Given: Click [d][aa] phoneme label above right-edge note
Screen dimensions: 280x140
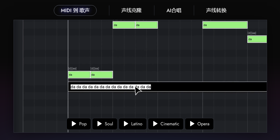Looking at the screenshot, I should [x=252, y=33].
